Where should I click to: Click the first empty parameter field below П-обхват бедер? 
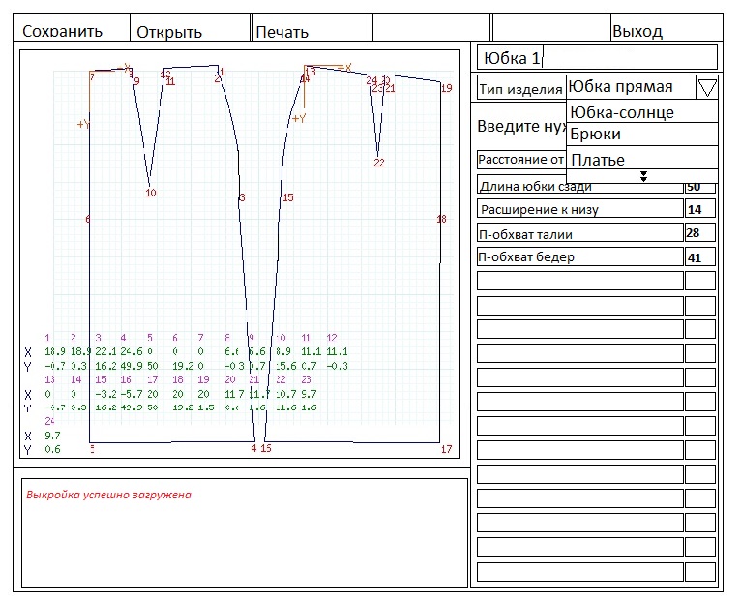click(580, 282)
